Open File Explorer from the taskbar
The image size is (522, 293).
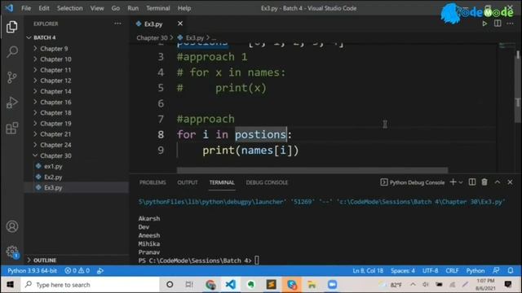(312, 285)
